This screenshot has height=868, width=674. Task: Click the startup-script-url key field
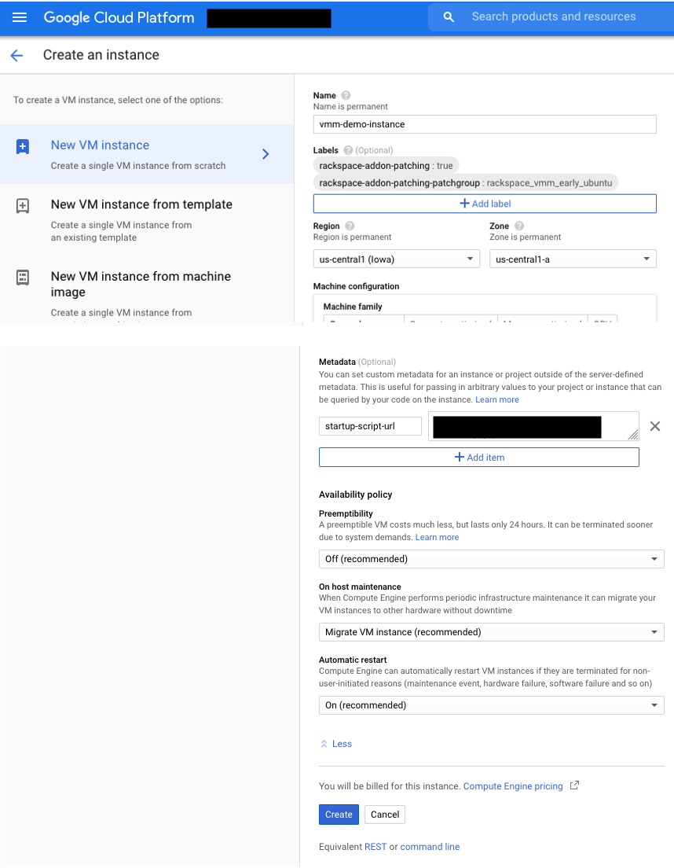pyautogui.click(x=370, y=425)
